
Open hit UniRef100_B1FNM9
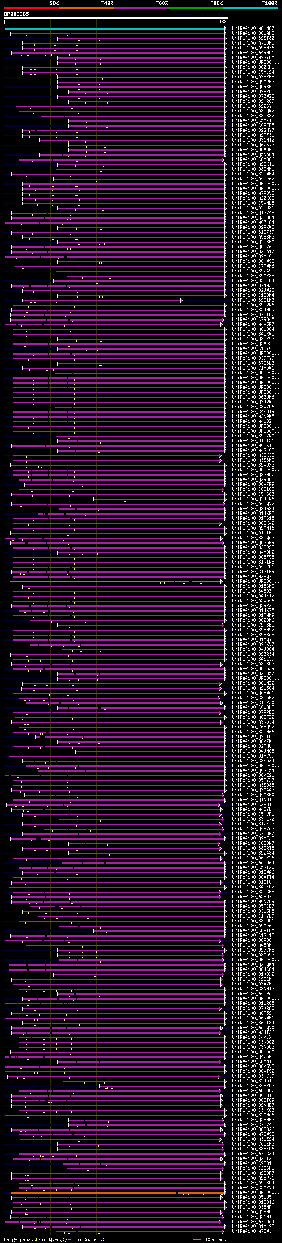(x=252, y=615)
